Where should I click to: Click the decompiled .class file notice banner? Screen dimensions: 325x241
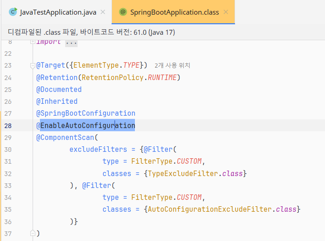pos(163,32)
